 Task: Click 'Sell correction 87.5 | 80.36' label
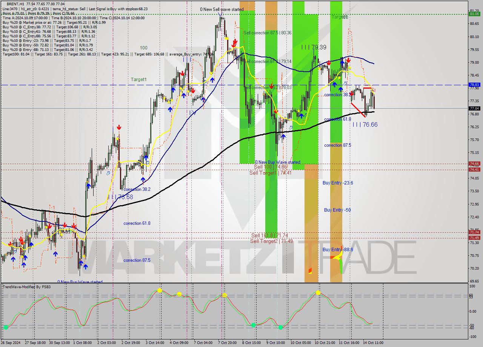coord(267,33)
